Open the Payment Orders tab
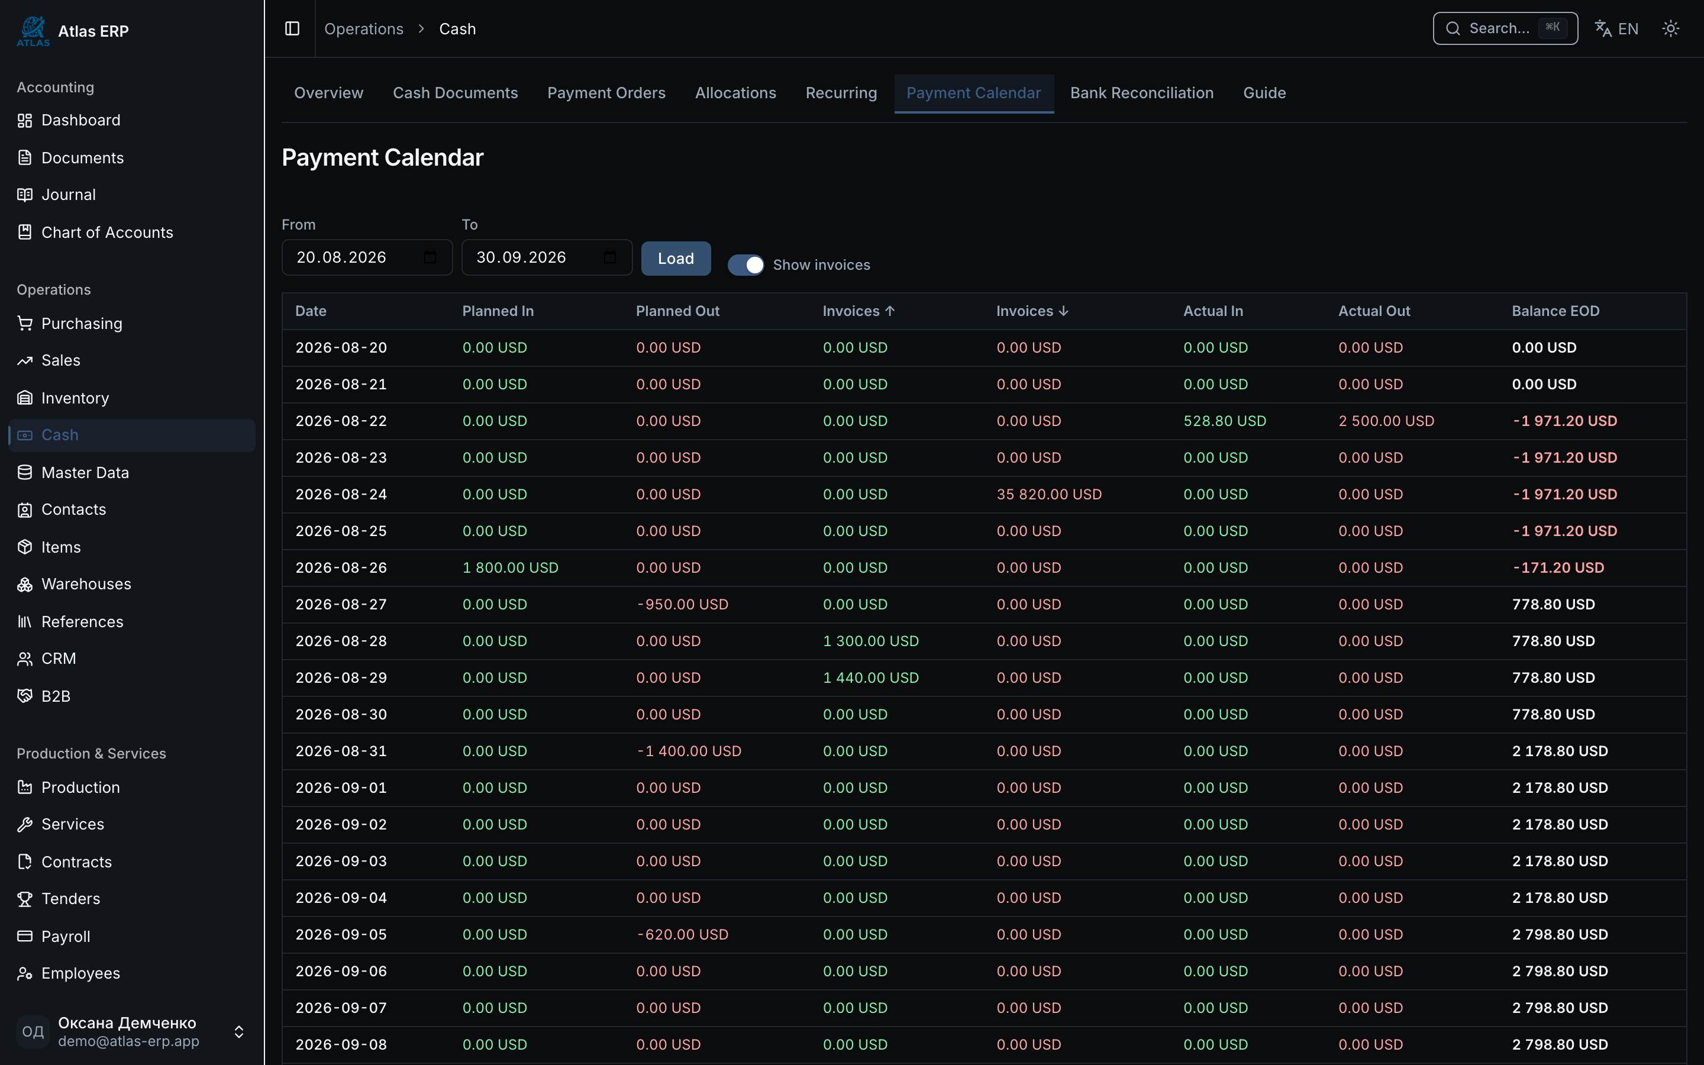The width and height of the screenshot is (1704, 1065). click(606, 93)
